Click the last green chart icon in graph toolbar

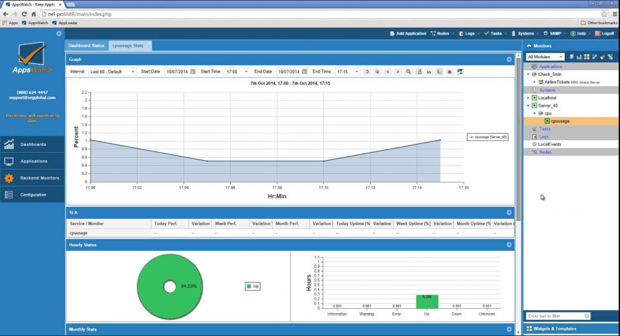[x=460, y=71]
